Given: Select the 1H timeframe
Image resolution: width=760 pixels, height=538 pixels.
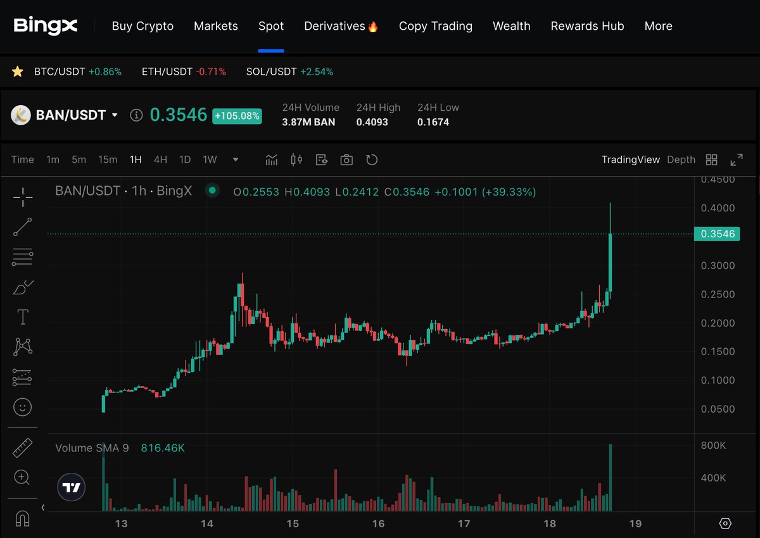Looking at the screenshot, I should [136, 160].
